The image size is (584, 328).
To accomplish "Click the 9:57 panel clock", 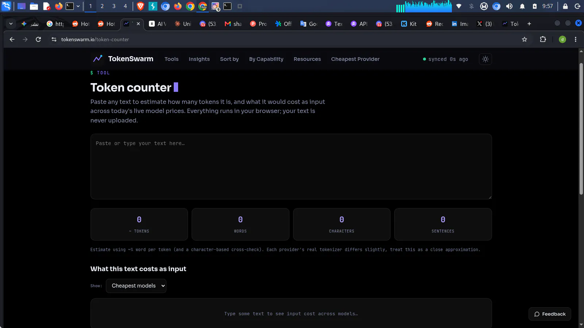I will pos(547,6).
